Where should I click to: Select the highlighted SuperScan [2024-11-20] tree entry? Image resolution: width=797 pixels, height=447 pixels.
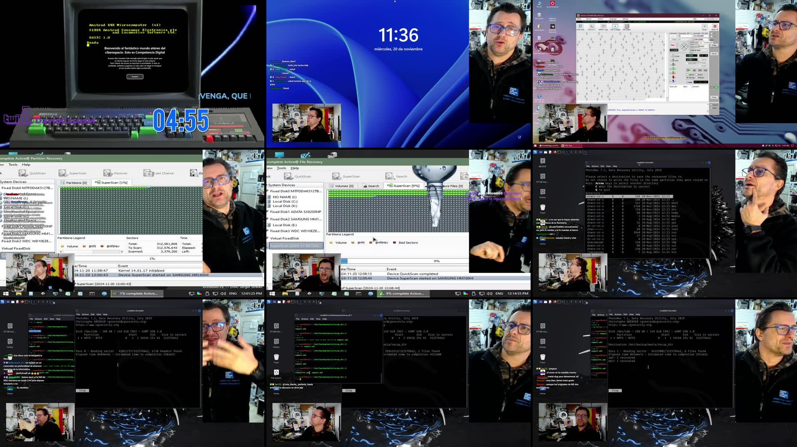[296, 246]
